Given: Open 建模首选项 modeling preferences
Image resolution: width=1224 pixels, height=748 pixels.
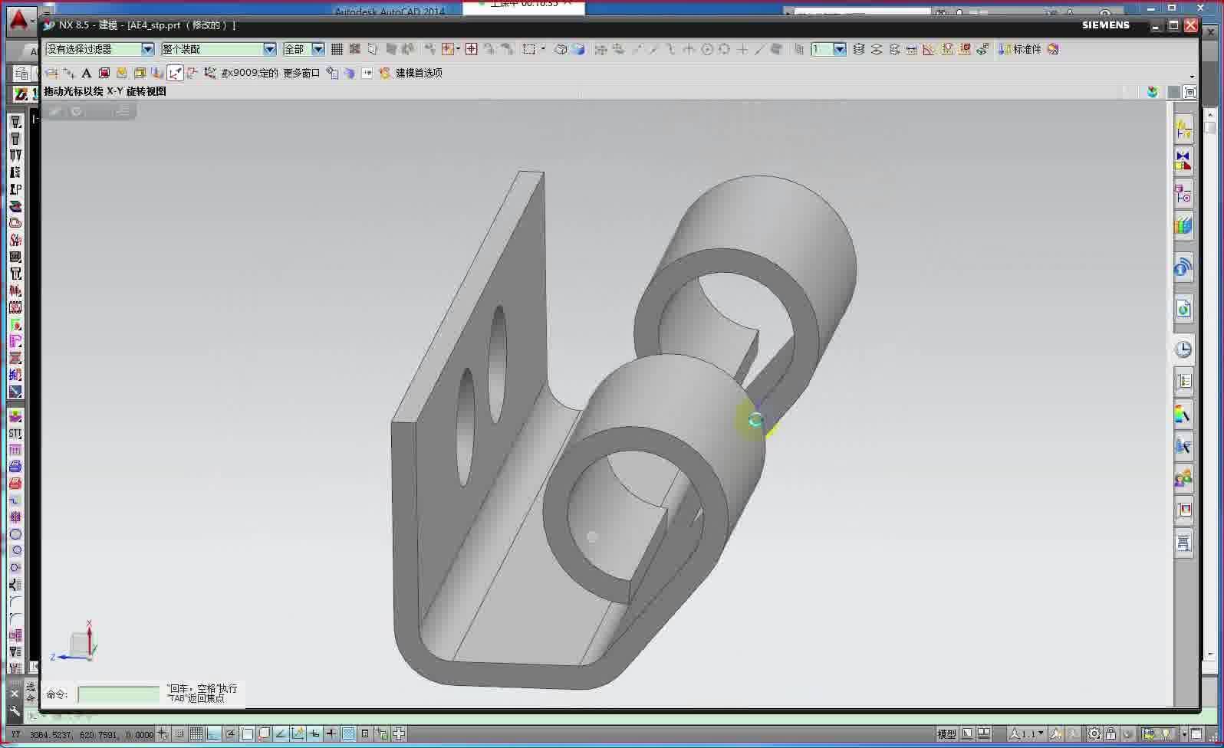Looking at the screenshot, I should [418, 73].
